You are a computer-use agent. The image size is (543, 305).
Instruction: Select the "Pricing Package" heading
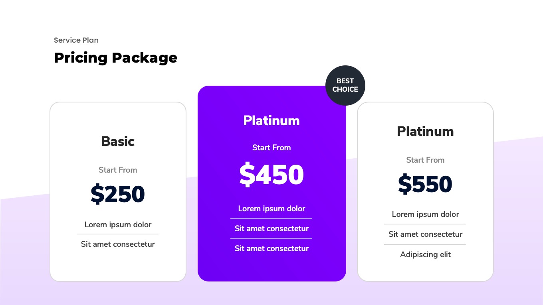tap(116, 58)
